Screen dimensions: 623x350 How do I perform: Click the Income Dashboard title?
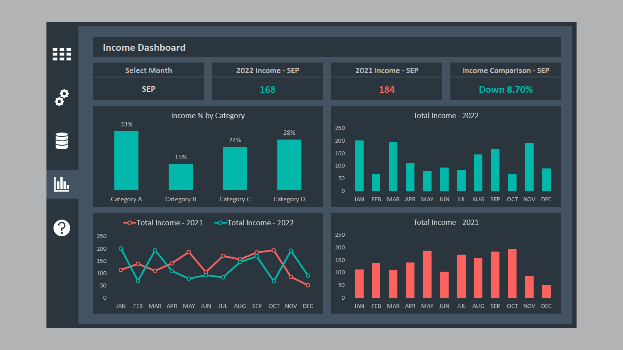point(144,47)
